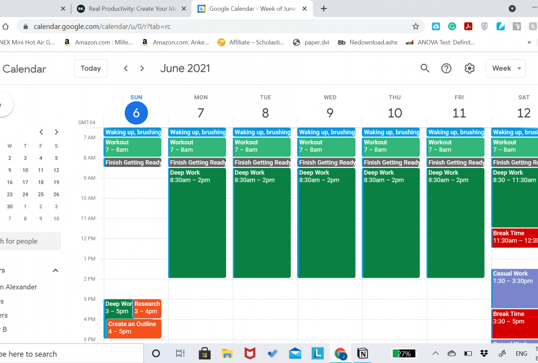Open the Adobe Acrobat extension

point(468,26)
